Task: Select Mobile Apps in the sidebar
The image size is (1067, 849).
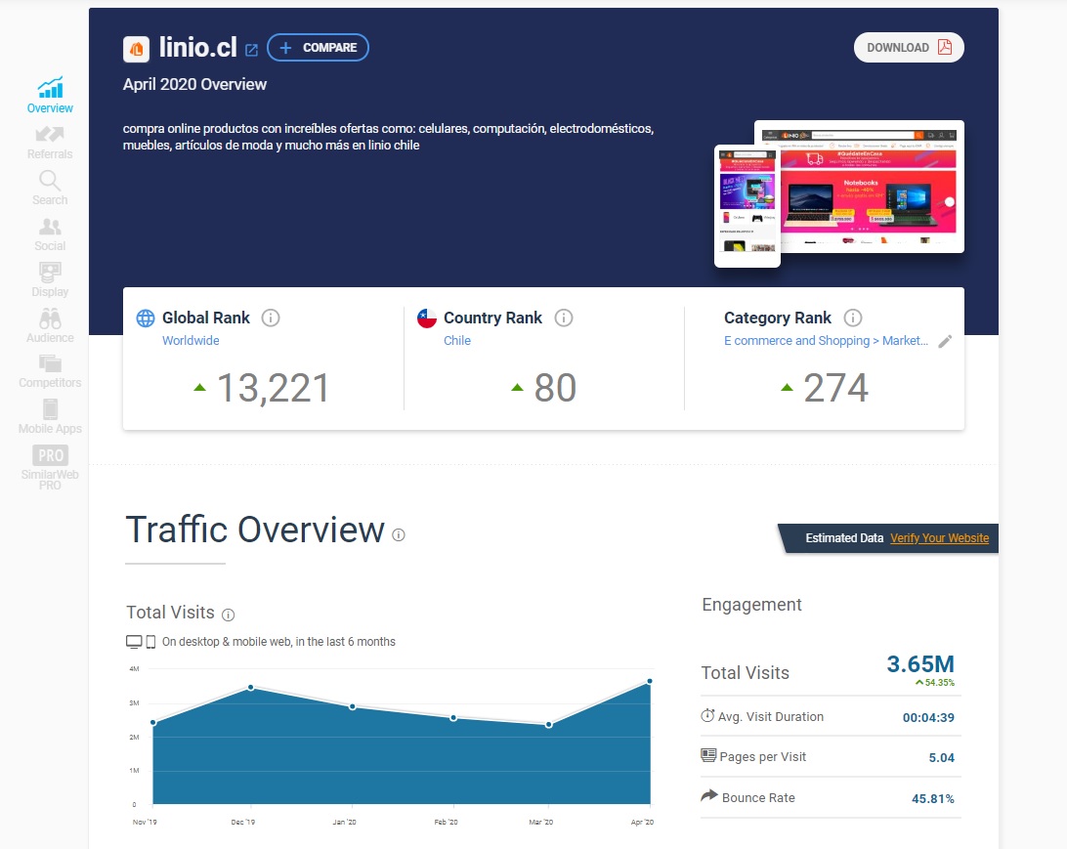Action: coord(50,416)
